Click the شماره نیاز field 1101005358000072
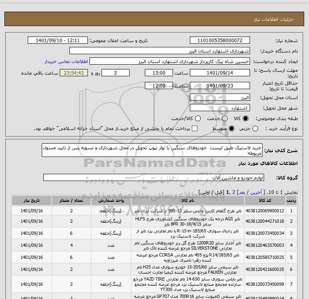Viewport: 309px width, 299px height. point(220,40)
